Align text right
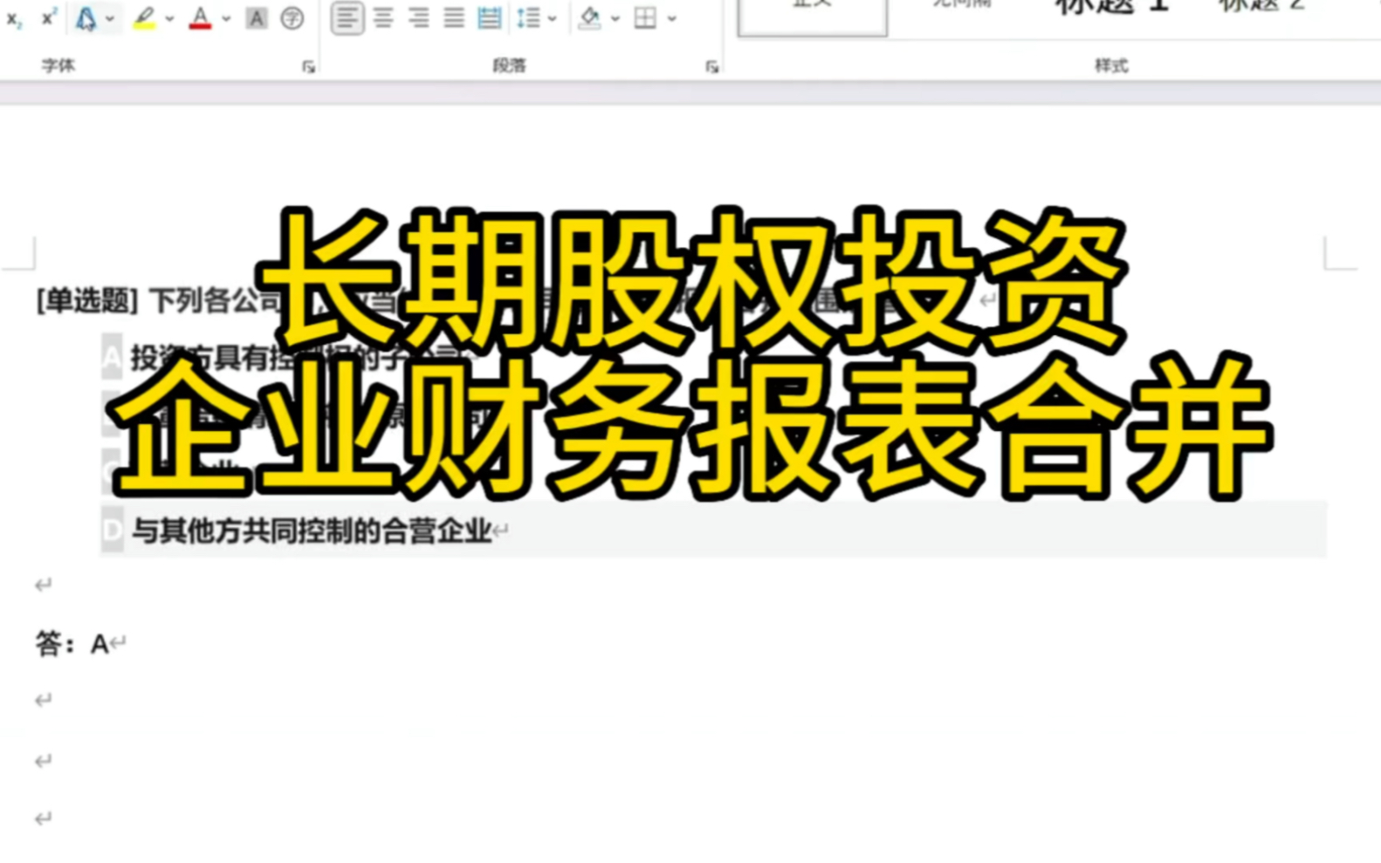 click(x=419, y=17)
